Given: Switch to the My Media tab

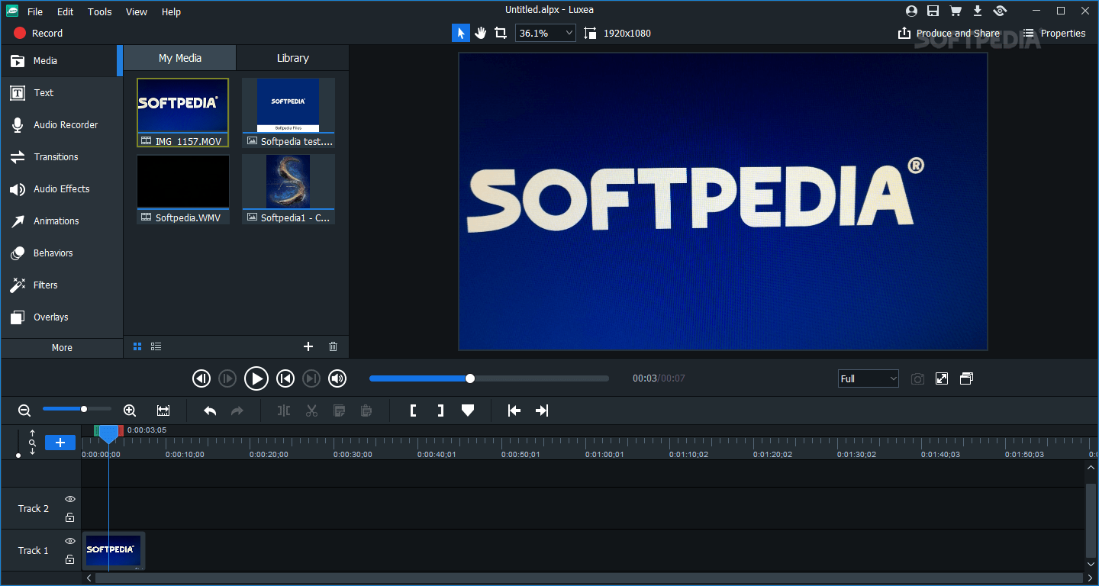Looking at the screenshot, I should click(180, 58).
